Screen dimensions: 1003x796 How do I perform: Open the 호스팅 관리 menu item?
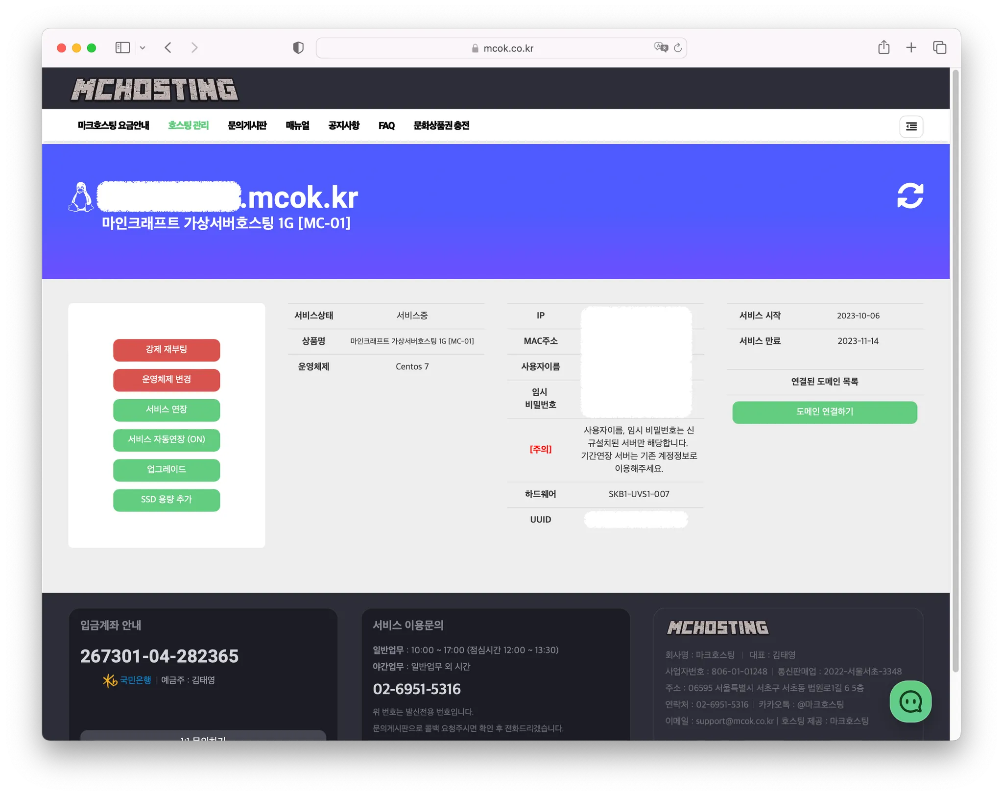(x=188, y=125)
